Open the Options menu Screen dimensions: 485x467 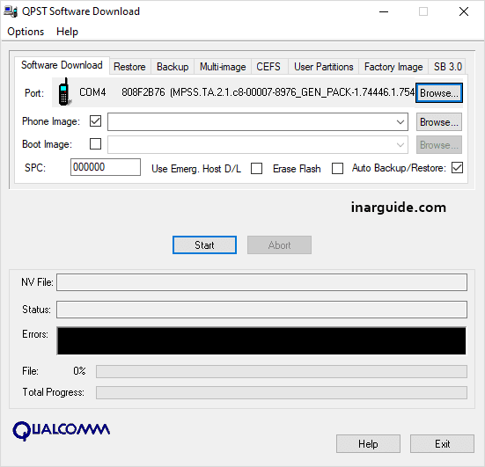point(26,32)
